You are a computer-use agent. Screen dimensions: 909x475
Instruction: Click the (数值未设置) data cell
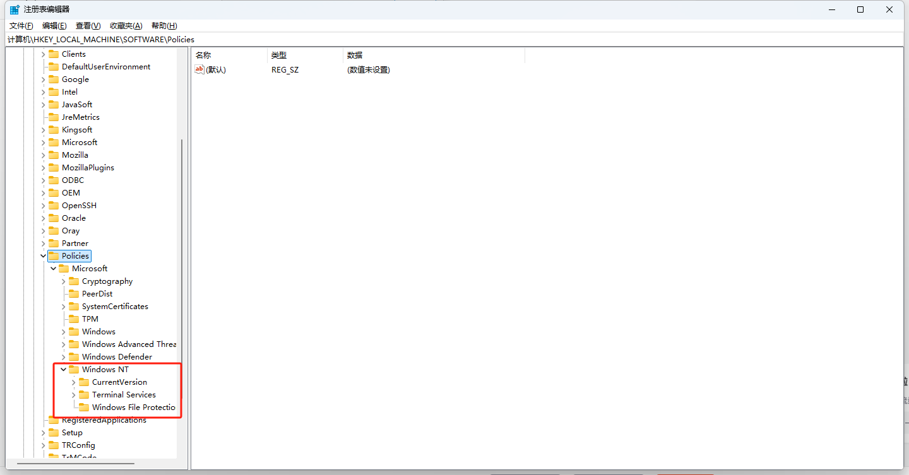click(369, 70)
